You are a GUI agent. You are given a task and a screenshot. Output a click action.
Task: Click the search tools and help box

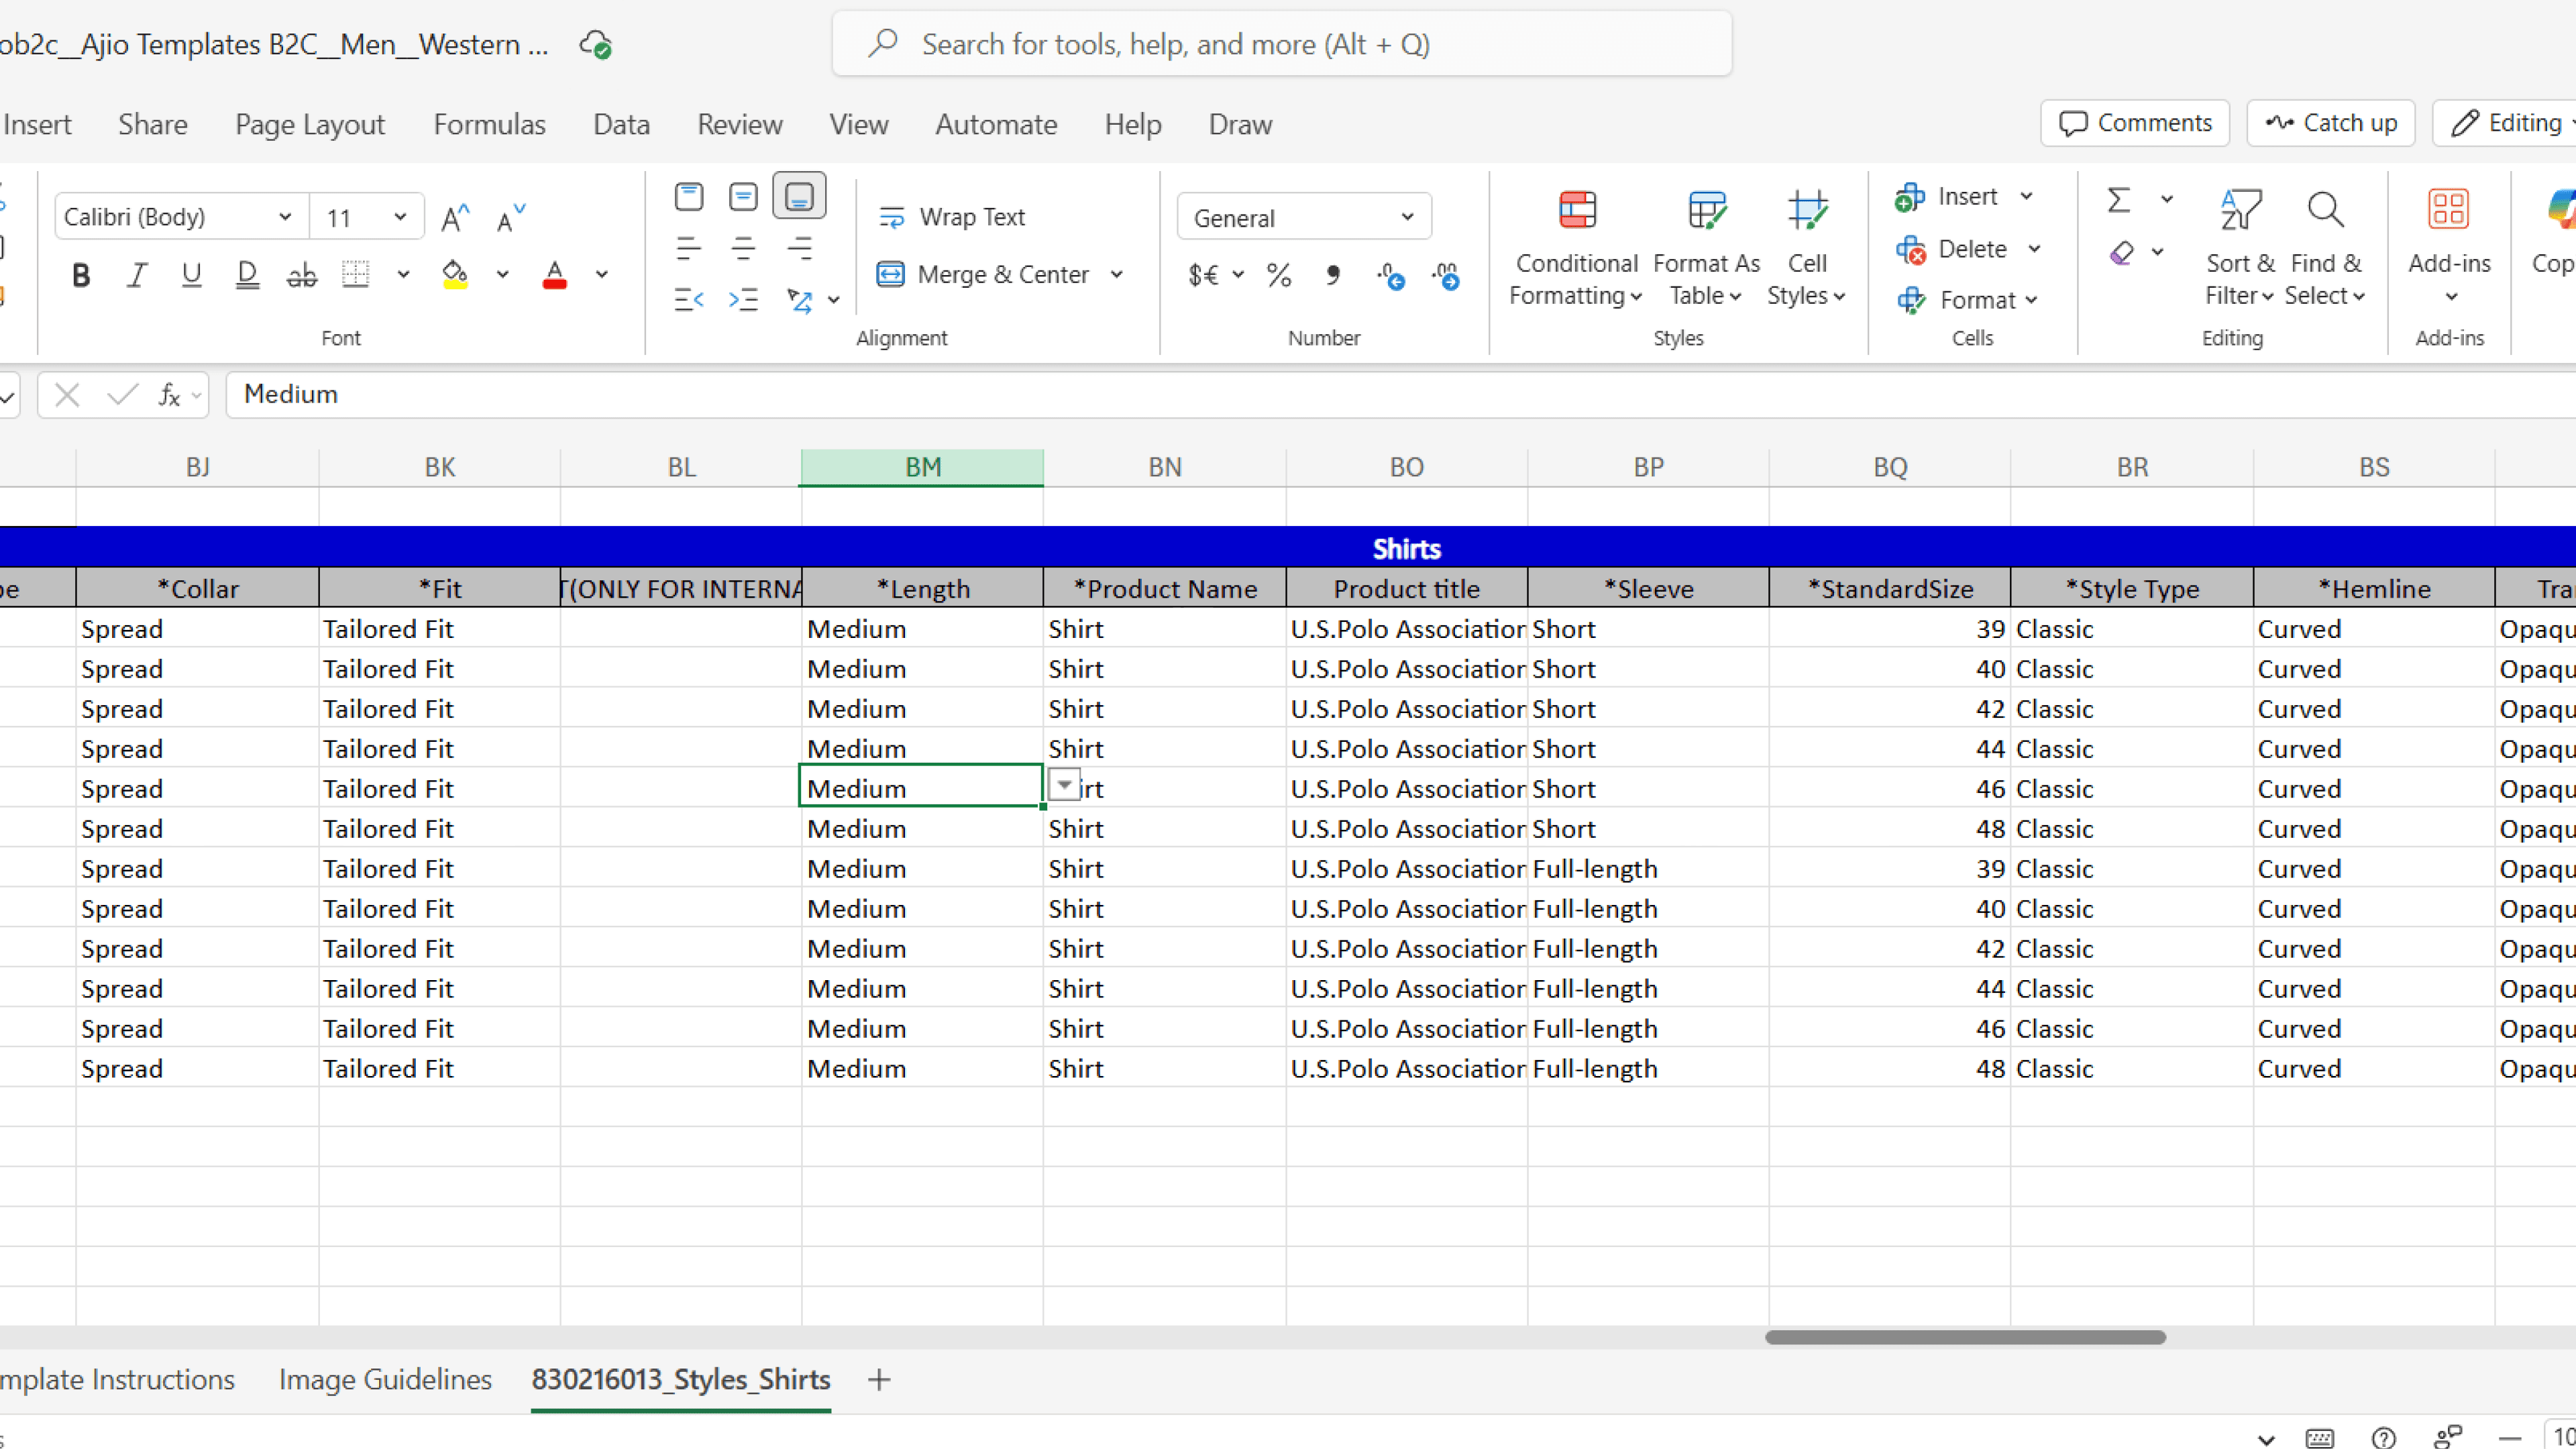pos(1281,44)
